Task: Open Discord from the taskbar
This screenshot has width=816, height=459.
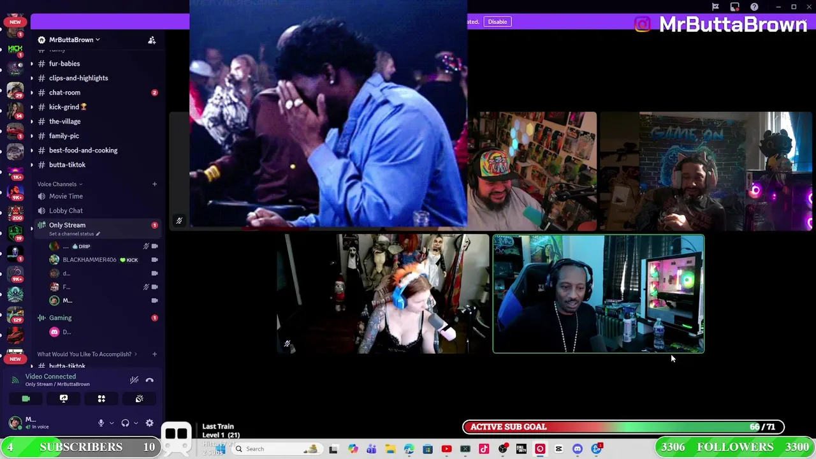Action: [578, 449]
